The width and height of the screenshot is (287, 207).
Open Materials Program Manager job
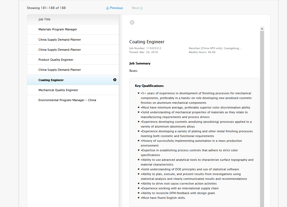point(58,29)
